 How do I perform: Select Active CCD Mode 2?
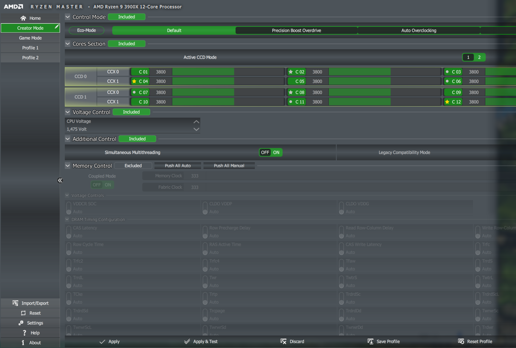pyautogui.click(x=479, y=57)
